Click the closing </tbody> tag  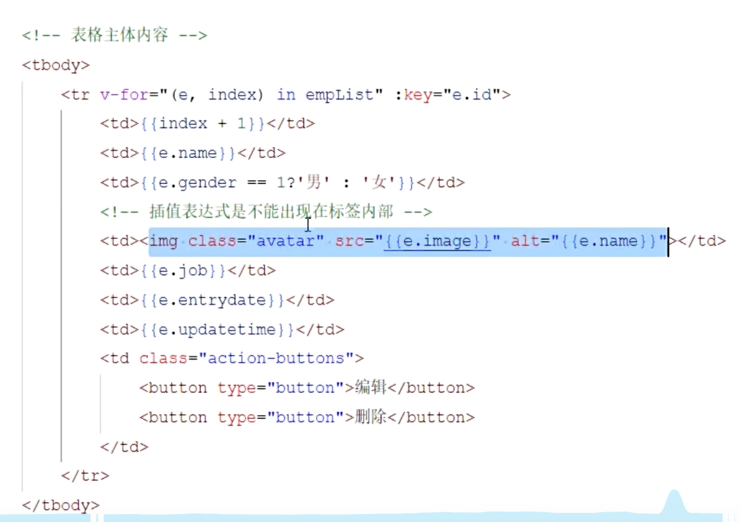pos(61,505)
